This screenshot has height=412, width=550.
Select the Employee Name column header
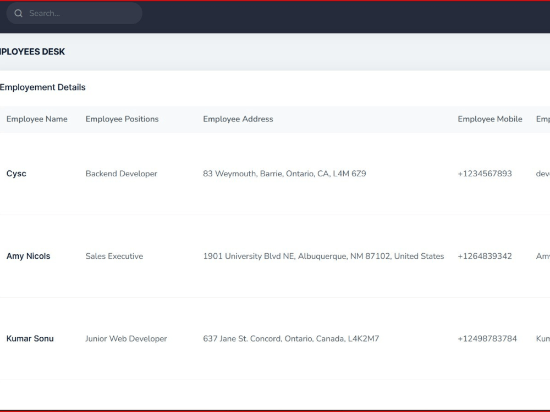click(x=36, y=119)
